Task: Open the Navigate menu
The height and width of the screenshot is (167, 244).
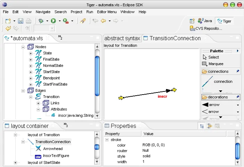Action: tap(43, 12)
